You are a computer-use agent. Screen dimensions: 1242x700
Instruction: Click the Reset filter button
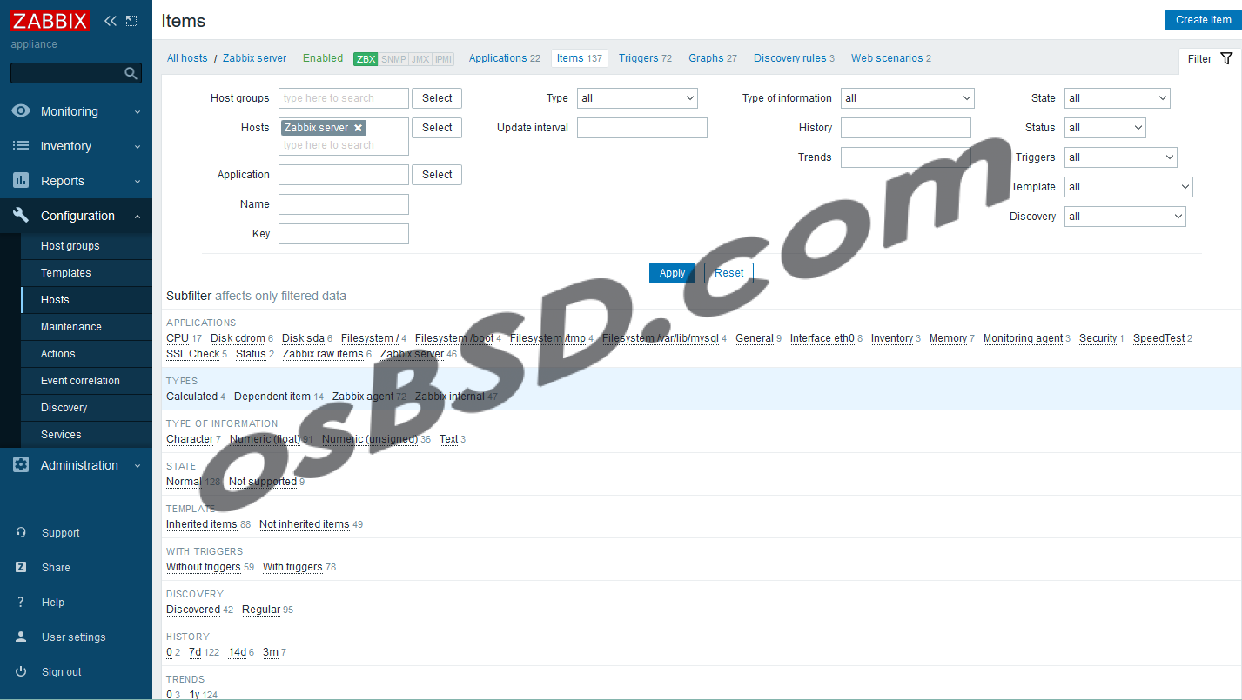point(729,273)
